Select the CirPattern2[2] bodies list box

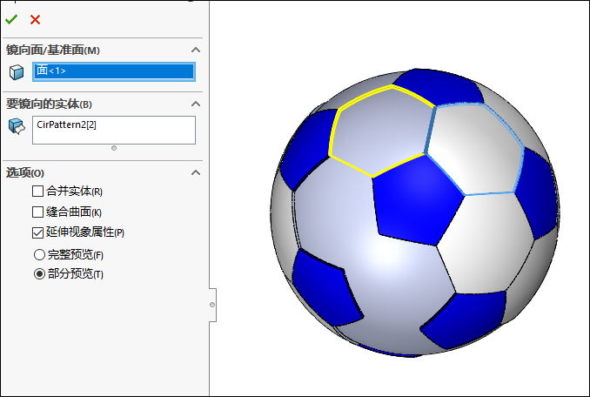point(114,130)
